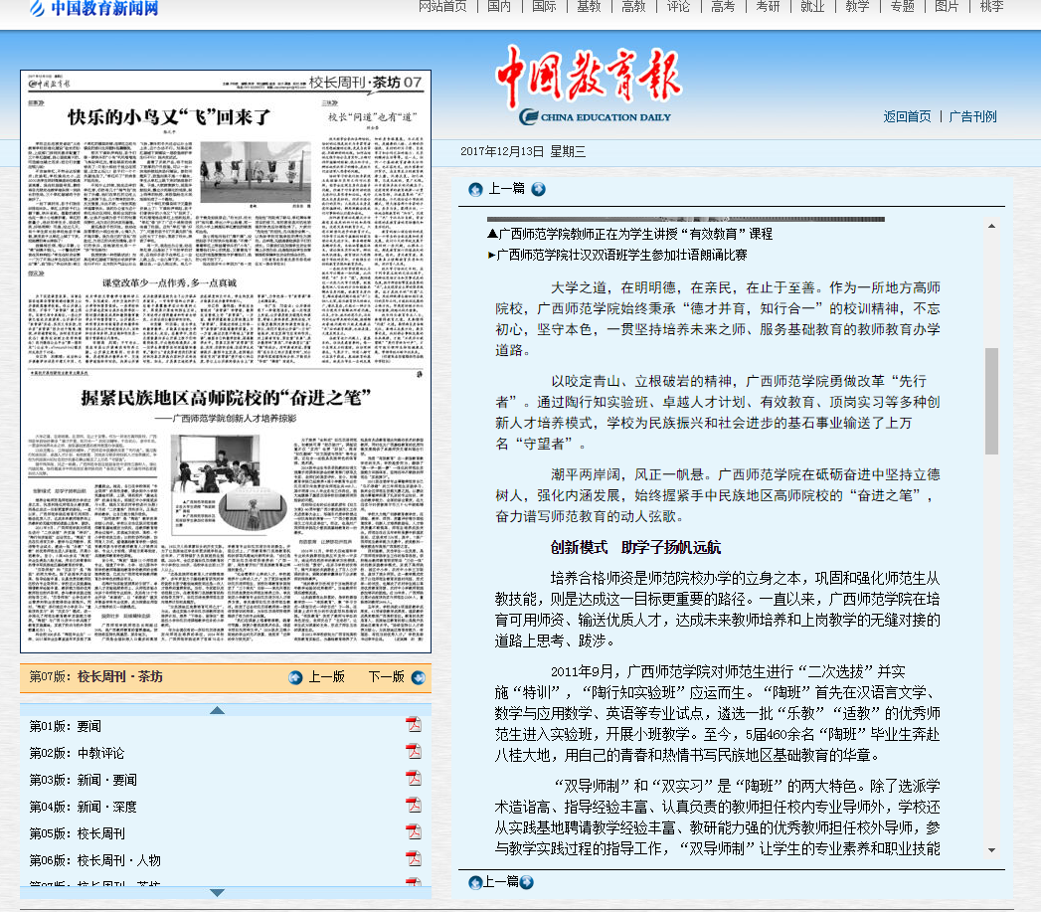The image size is (1041, 912).
Task: Click the 下一版 next page link
Action: click(x=387, y=677)
